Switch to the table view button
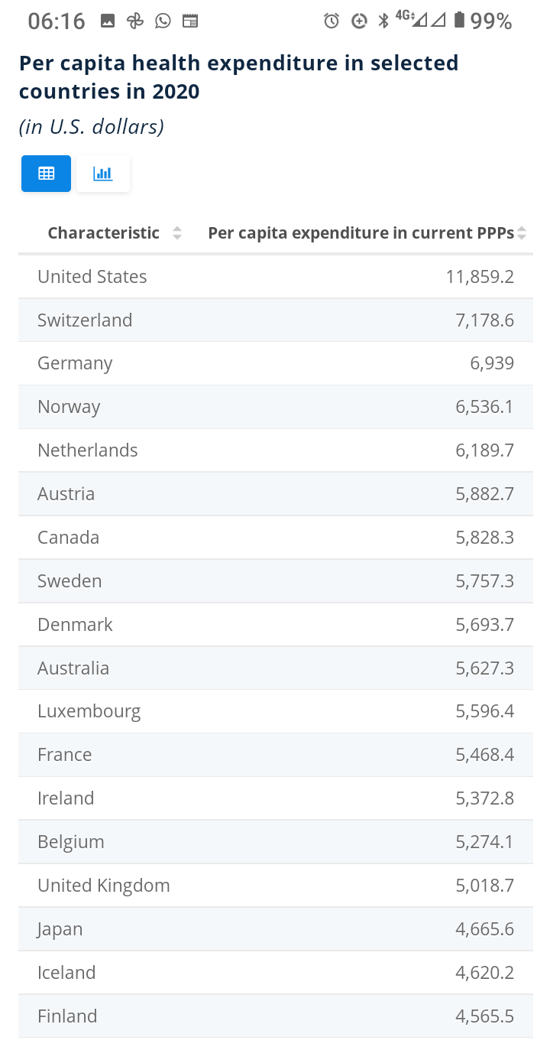Screen dimensions: 550x1060 pyautogui.click(x=46, y=174)
